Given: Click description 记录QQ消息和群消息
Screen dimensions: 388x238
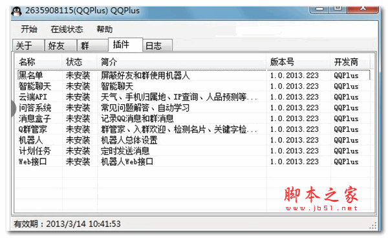Looking at the screenshot, I should pyautogui.click(x=137, y=118).
